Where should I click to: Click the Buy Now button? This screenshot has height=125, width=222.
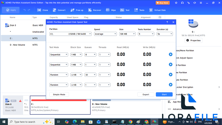tap(163, 3)
